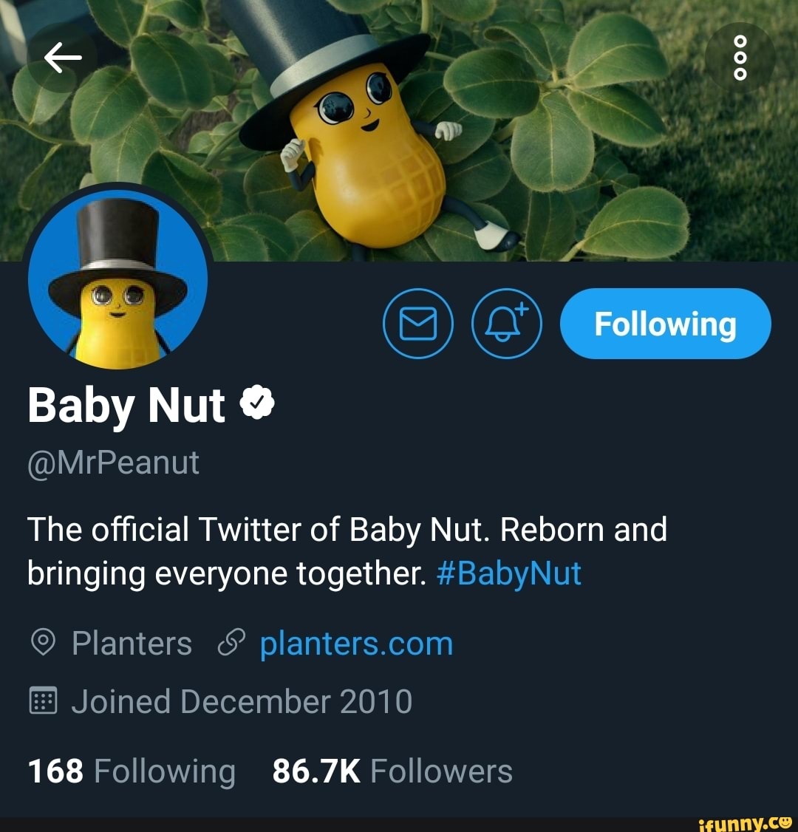
Task: Open the three-dot overflow menu
Action: click(x=740, y=58)
